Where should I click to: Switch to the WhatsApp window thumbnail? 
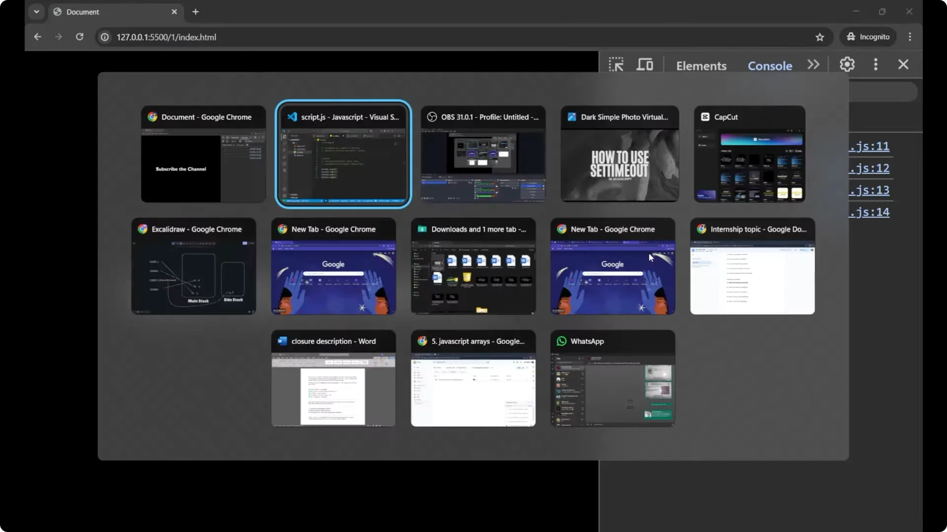tap(613, 378)
